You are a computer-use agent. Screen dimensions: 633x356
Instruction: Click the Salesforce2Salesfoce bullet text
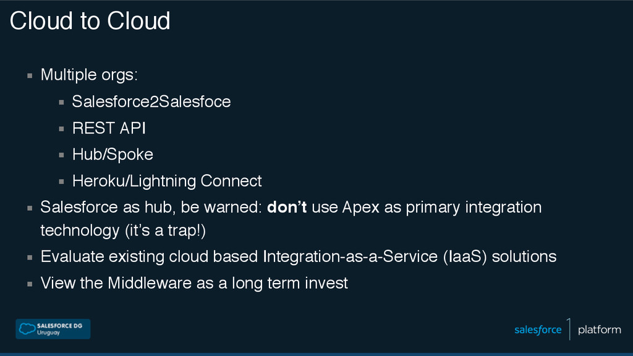(151, 102)
